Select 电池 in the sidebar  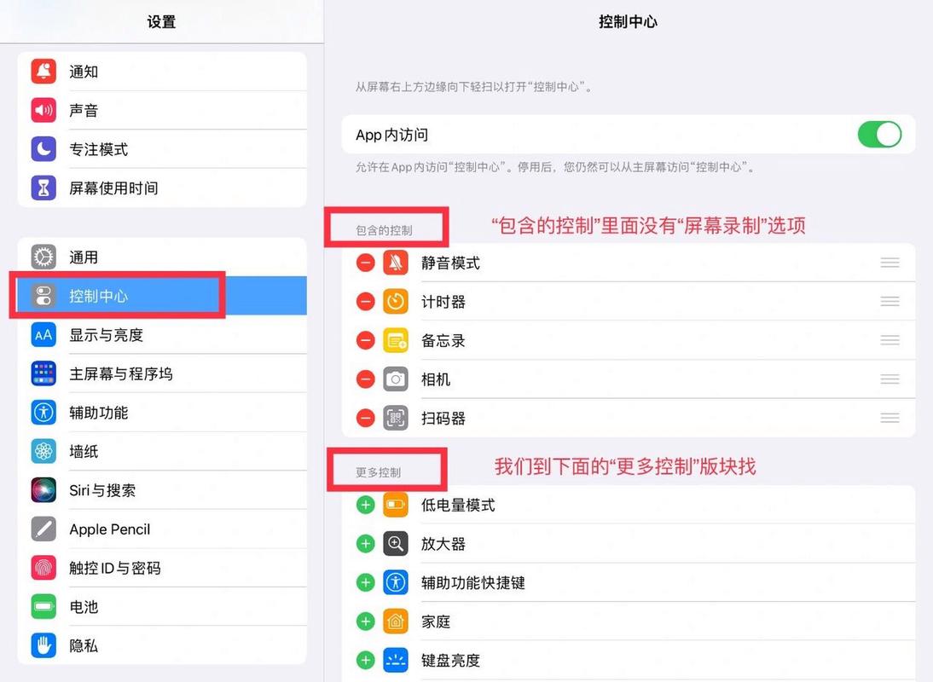pyautogui.click(x=162, y=606)
